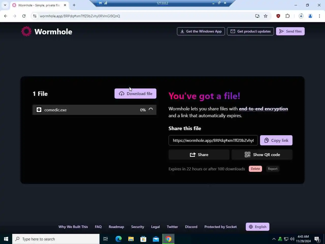The image size is (325, 244).
Task: Click the pink Delete button
Action: [x=255, y=169]
